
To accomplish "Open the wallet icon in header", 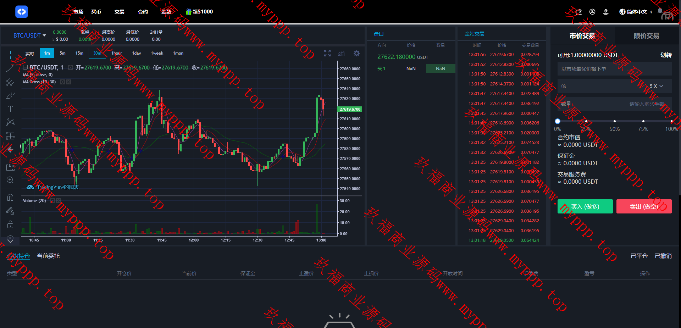I will [579, 12].
